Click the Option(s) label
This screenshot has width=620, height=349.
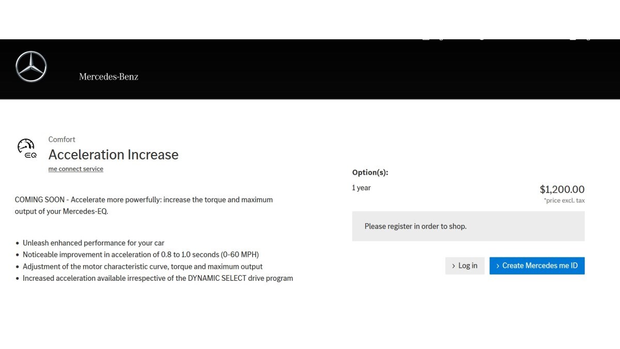coord(370,172)
